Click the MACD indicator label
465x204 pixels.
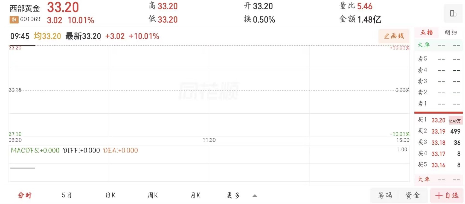(x=35, y=150)
